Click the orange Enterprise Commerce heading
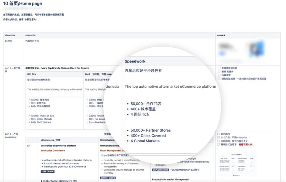Screen dimensions: 286x182 click(x=53, y=150)
